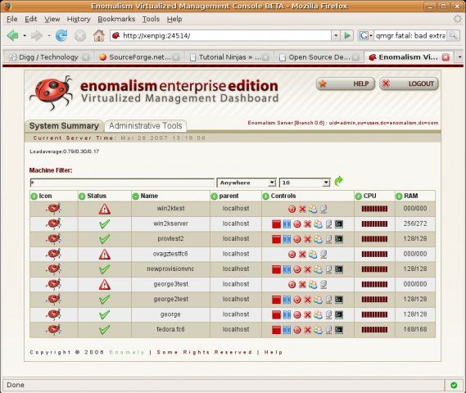Sort by the CPU column header

coord(366,196)
